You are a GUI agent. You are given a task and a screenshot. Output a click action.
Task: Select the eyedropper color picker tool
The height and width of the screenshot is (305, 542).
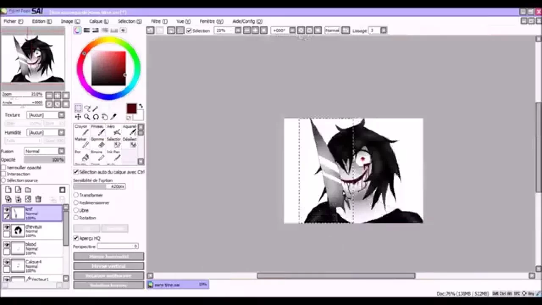click(x=113, y=117)
